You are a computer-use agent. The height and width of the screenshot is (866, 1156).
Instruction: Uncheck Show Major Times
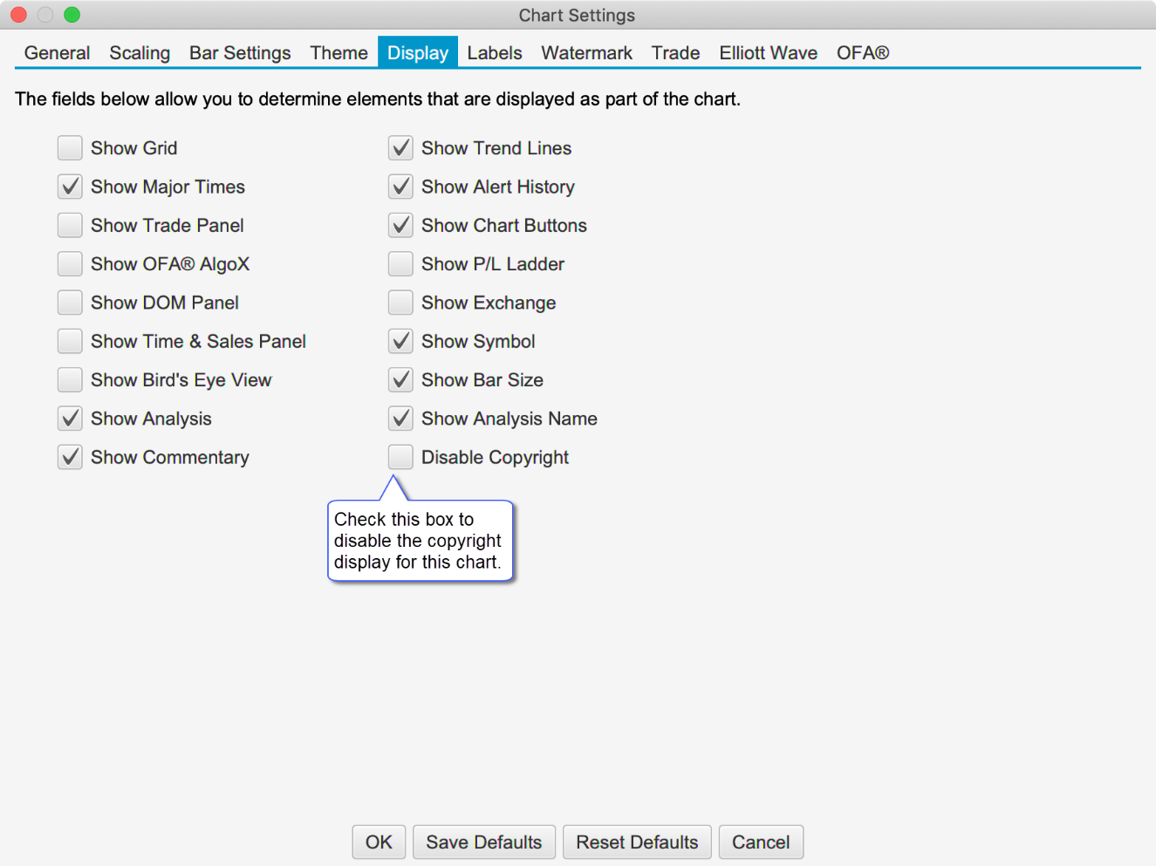pos(70,187)
